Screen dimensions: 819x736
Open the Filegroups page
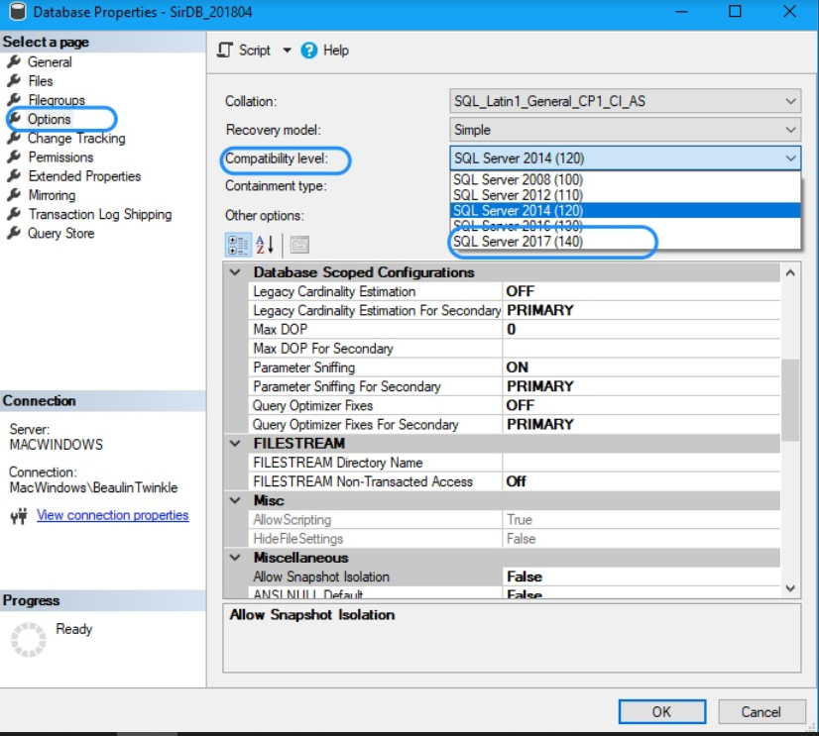pyautogui.click(x=57, y=100)
